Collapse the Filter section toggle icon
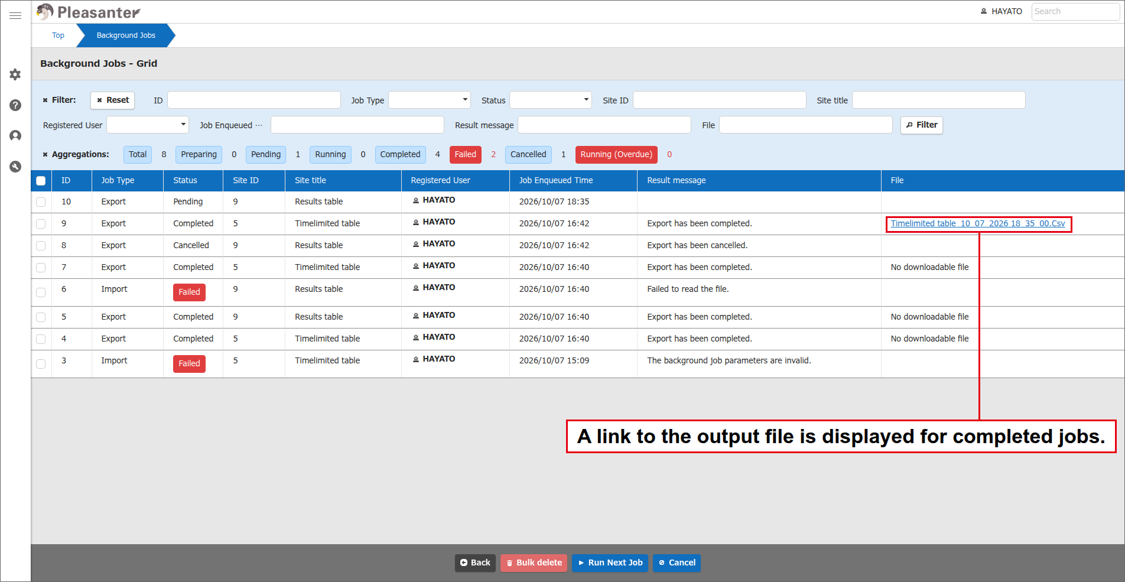This screenshot has height=582, width=1125. [45, 100]
